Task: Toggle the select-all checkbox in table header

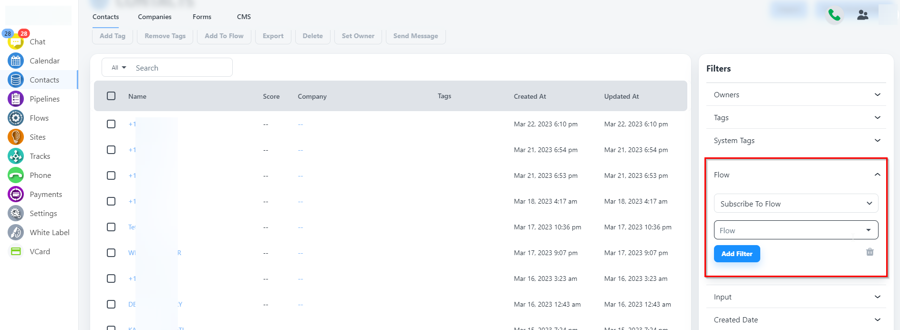Action: point(111,96)
